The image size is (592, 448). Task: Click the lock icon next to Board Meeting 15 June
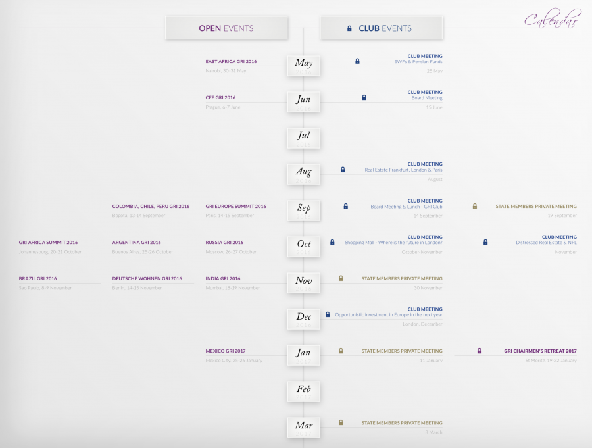coord(364,97)
